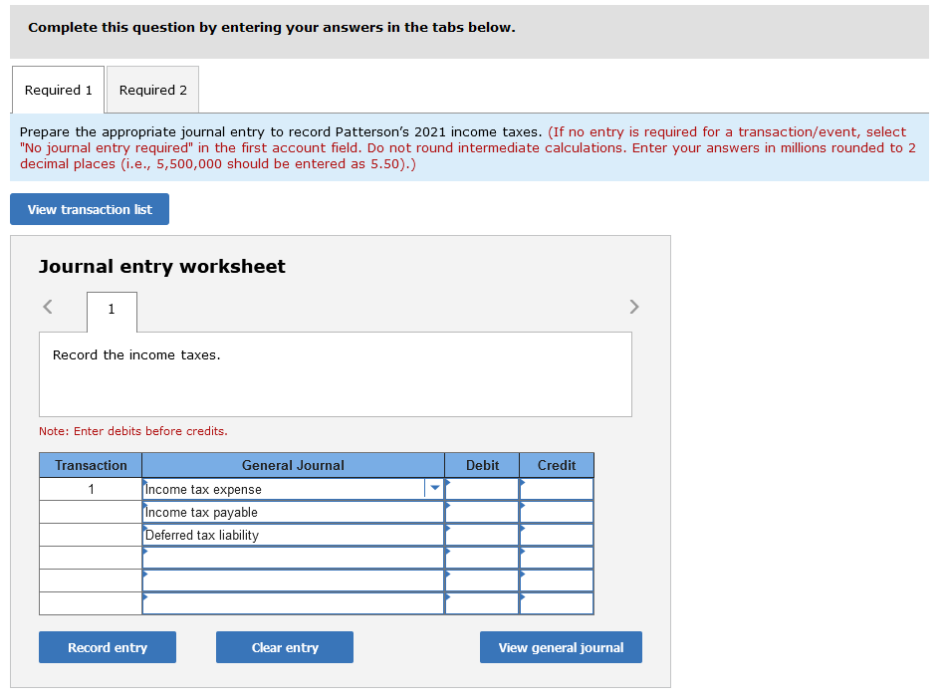Click the Debit field for Income tax expense

click(x=481, y=488)
